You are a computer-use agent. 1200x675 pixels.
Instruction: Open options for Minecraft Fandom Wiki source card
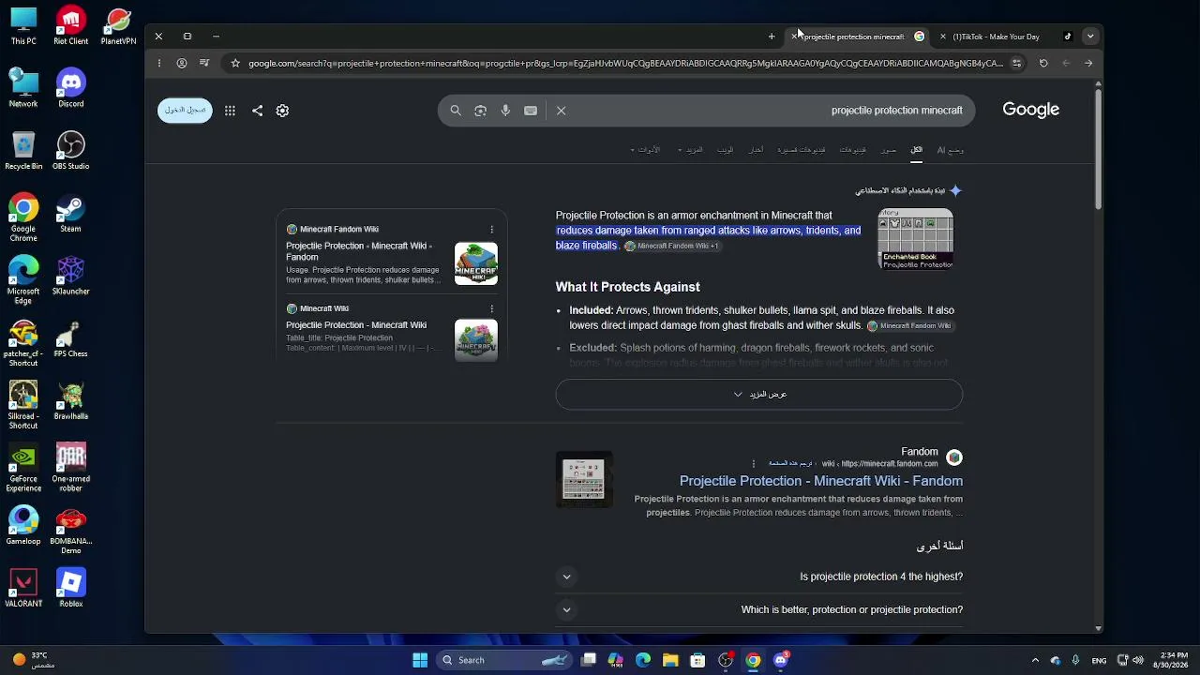tap(491, 230)
